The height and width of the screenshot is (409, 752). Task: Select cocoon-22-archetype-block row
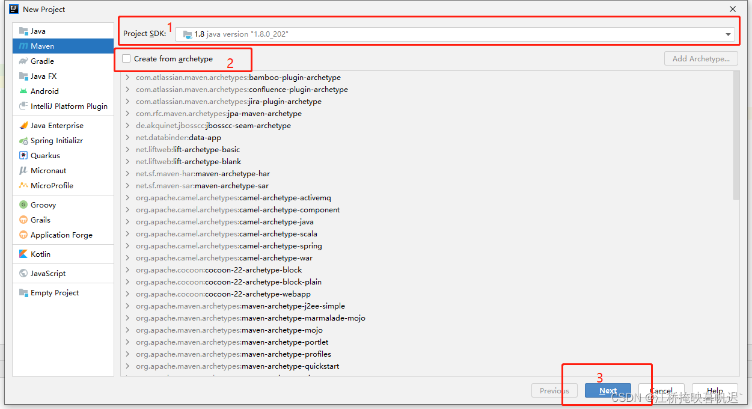[x=427, y=270]
